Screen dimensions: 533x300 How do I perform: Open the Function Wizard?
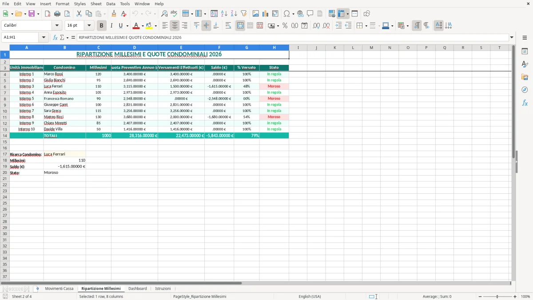[56, 37]
